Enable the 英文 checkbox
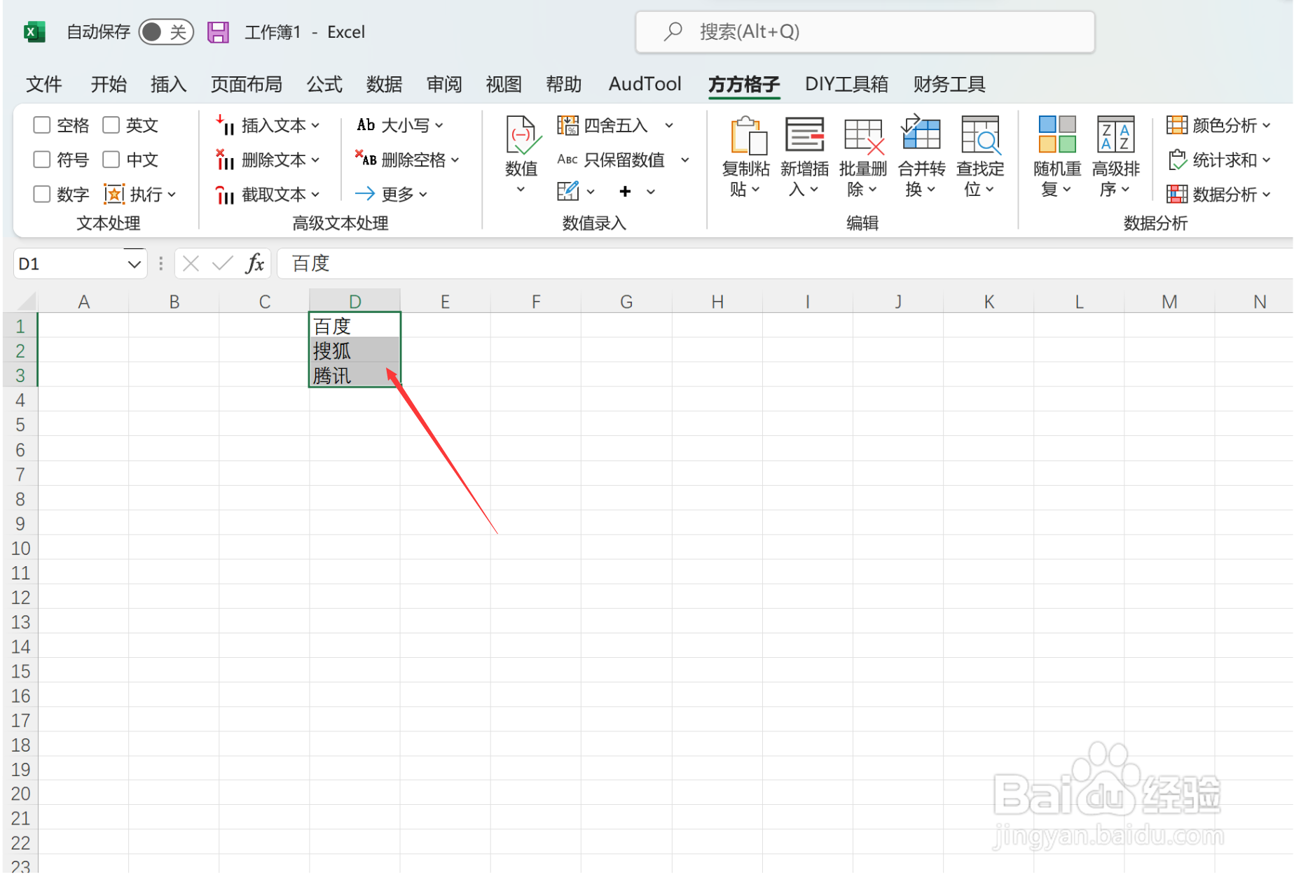The width and height of the screenshot is (1294, 879). pos(111,125)
